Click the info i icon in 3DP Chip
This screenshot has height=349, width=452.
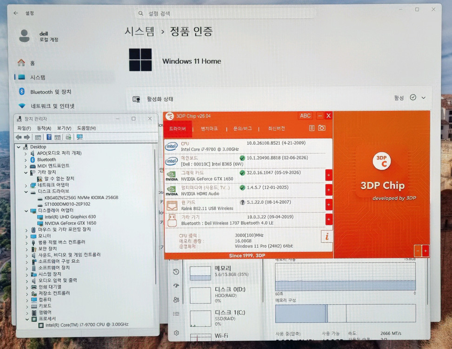click(x=327, y=236)
